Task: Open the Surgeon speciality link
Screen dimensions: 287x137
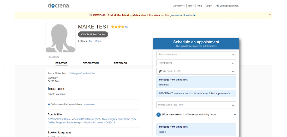Action: (60, 123)
